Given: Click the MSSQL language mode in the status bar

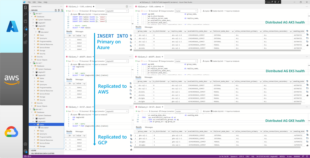Looking at the screenshot, I should pos(282,156).
